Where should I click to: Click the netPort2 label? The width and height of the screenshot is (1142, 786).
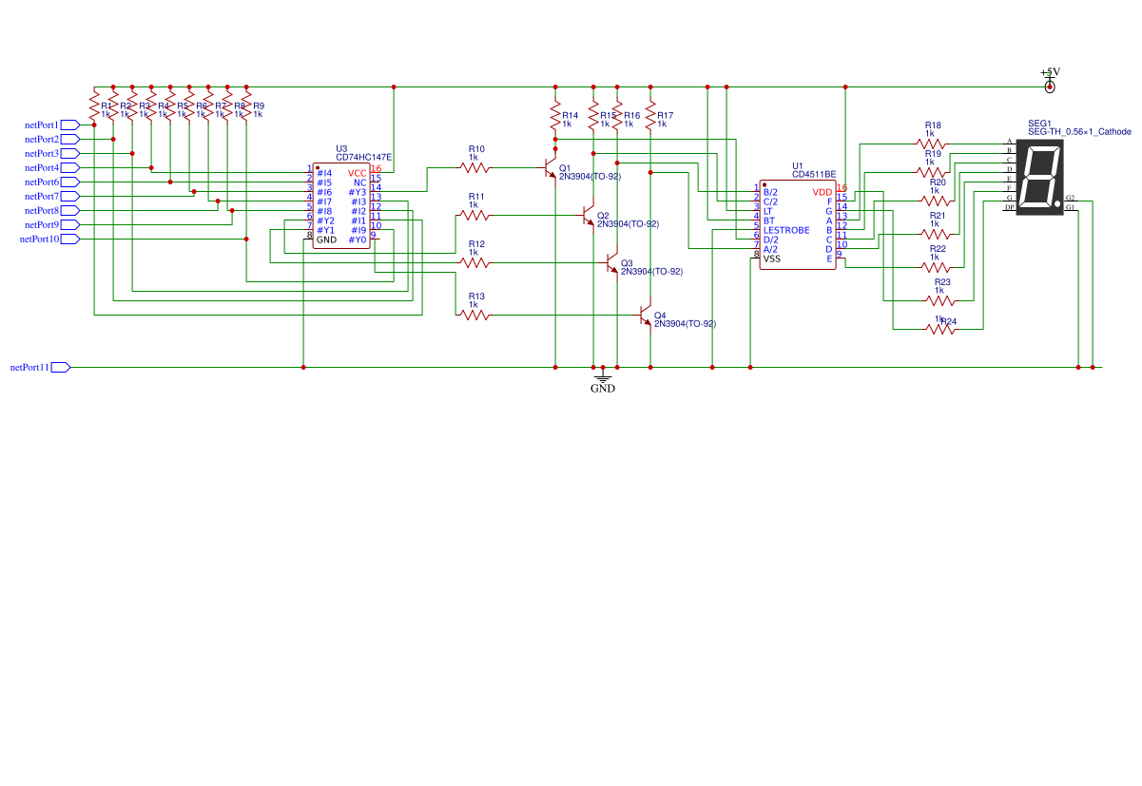coord(42,139)
